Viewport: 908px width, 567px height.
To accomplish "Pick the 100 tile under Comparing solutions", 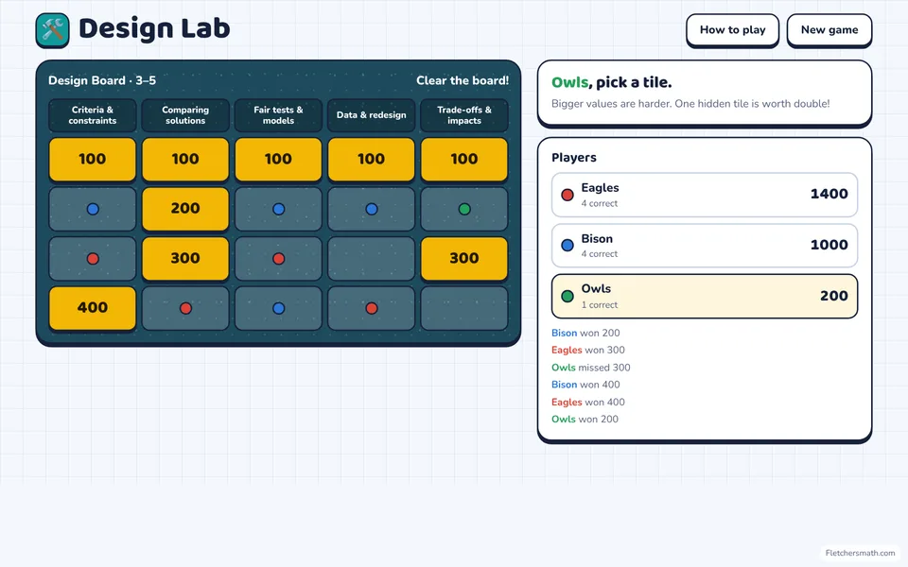I will [x=185, y=159].
